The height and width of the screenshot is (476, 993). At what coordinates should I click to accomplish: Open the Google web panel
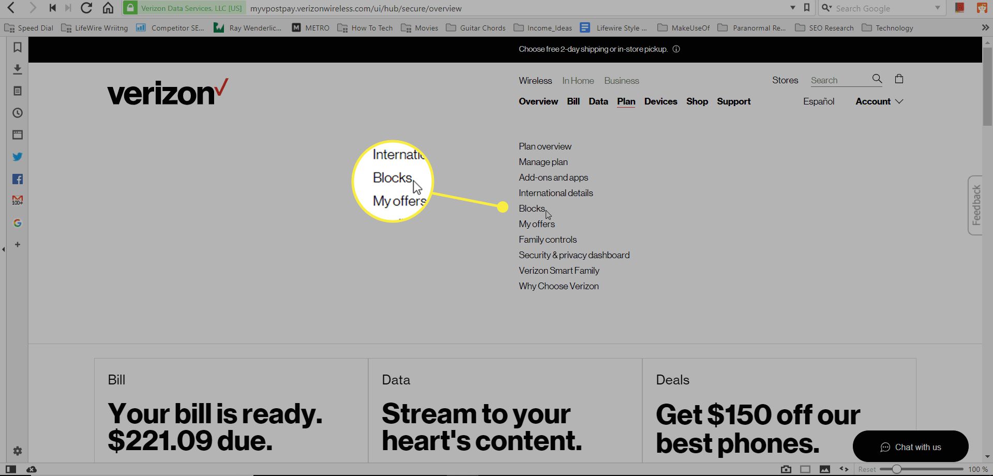click(x=18, y=223)
